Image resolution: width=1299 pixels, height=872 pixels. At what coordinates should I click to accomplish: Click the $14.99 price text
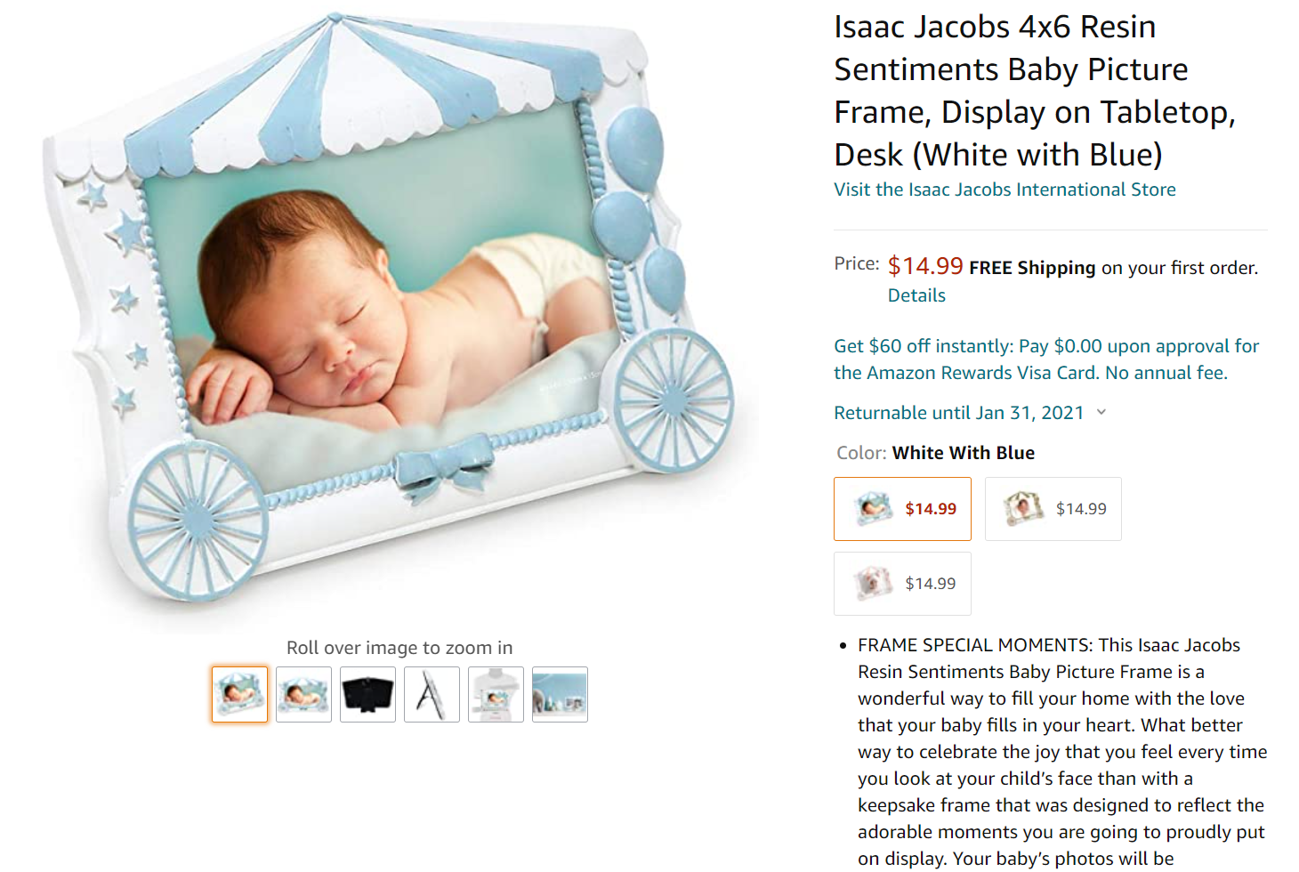[925, 266]
